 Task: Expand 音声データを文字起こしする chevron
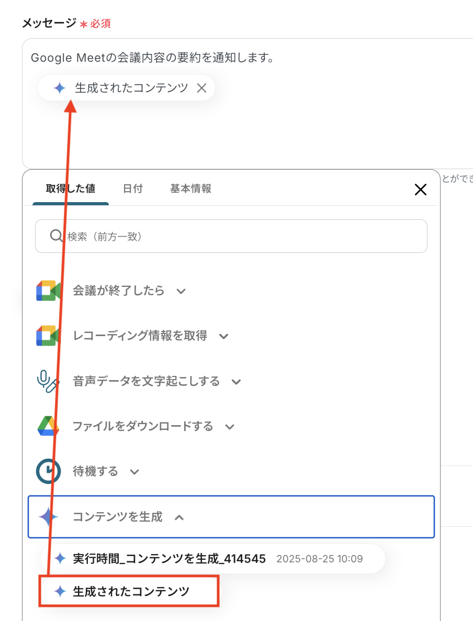[x=236, y=382]
